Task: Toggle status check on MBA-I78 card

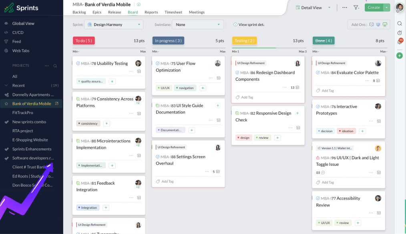Action: (78, 63)
